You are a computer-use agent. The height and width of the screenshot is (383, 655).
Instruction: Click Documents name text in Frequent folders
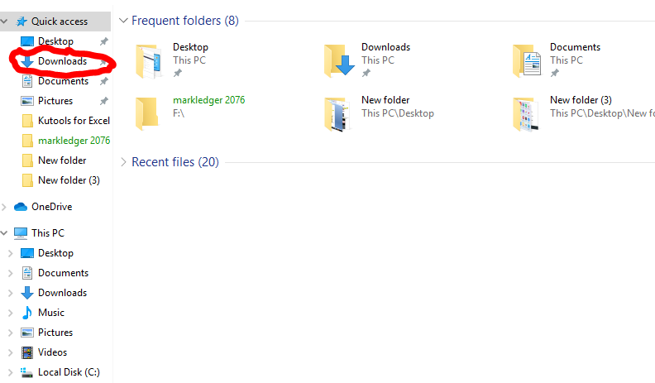click(x=576, y=47)
